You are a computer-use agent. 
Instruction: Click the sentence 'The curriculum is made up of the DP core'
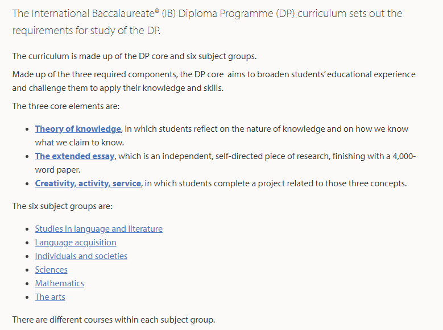[134, 56]
